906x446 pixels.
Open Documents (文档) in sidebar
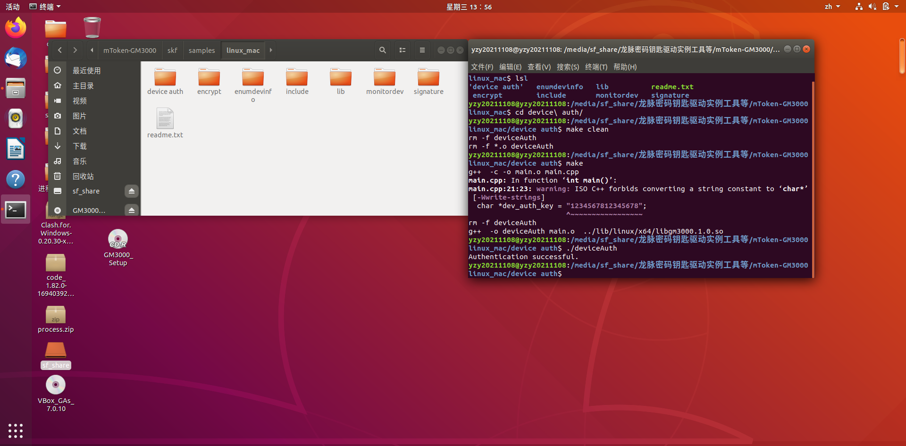pyautogui.click(x=94, y=131)
